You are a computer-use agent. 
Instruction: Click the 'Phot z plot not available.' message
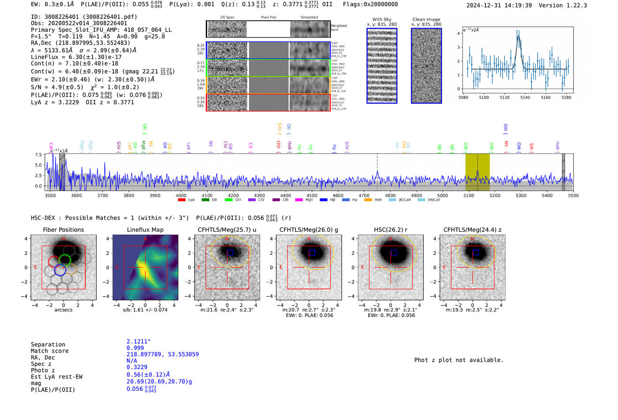click(459, 360)
